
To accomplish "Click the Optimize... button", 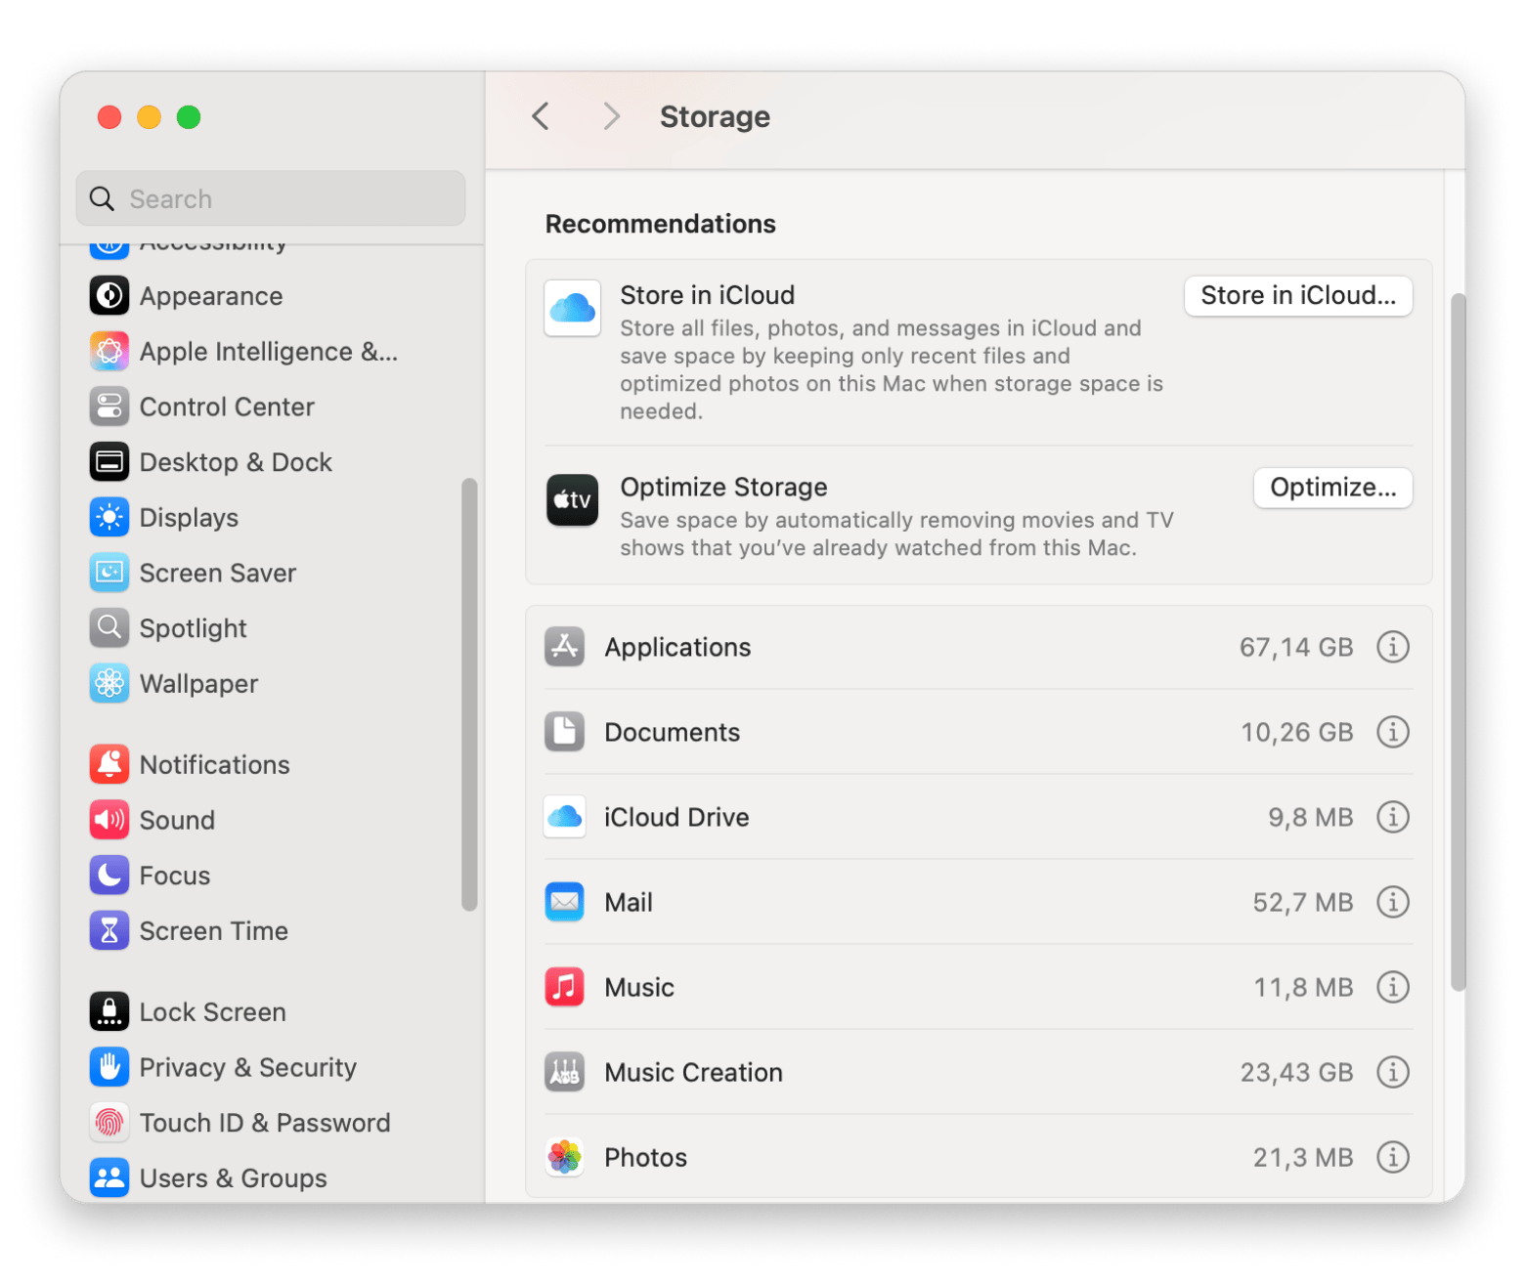I will (x=1333, y=488).
